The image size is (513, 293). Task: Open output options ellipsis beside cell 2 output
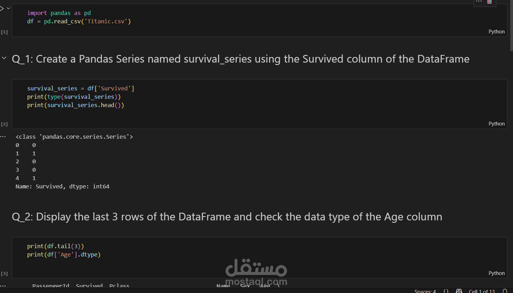pyautogui.click(x=3, y=137)
